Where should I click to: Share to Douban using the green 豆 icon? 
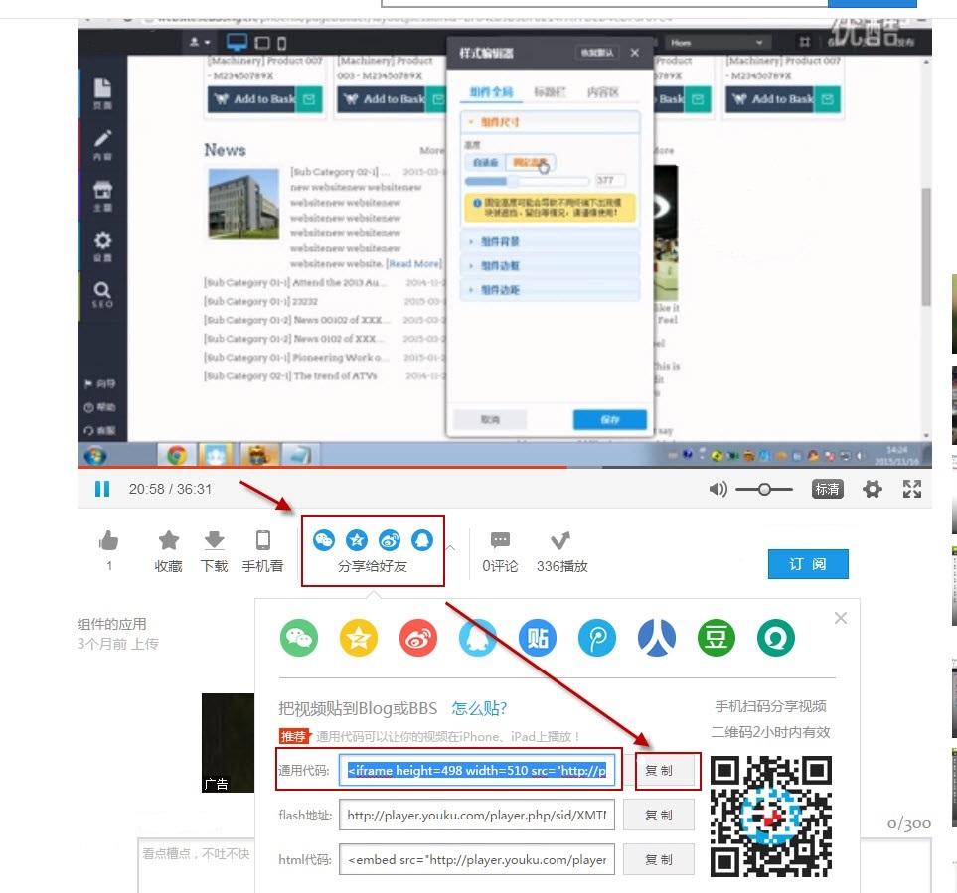pyautogui.click(x=717, y=637)
